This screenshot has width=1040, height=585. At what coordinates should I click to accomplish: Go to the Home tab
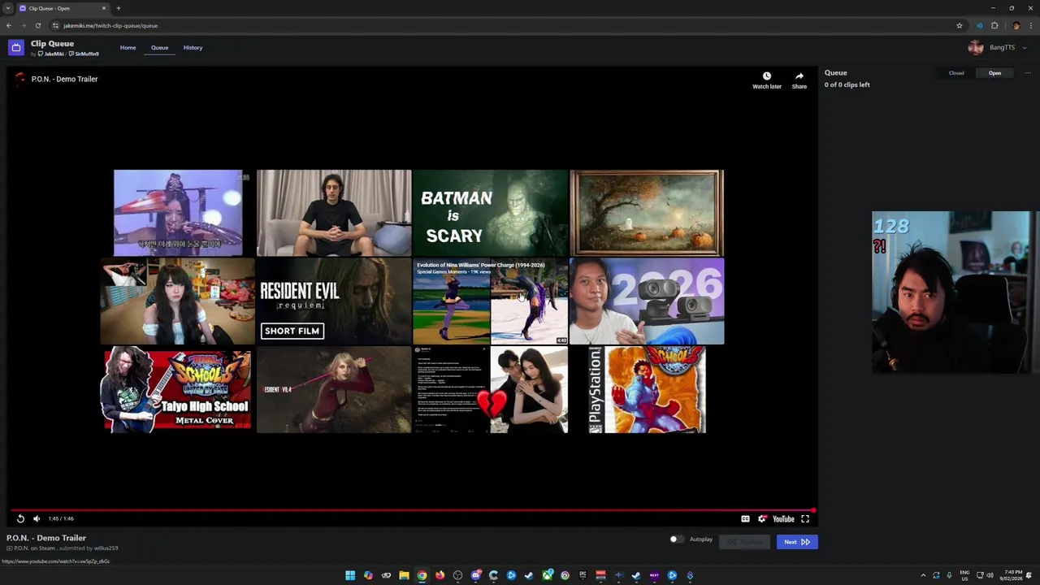(x=128, y=48)
